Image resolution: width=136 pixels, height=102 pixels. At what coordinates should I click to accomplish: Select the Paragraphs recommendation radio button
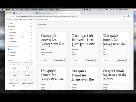pyautogui.click(x=9, y=52)
